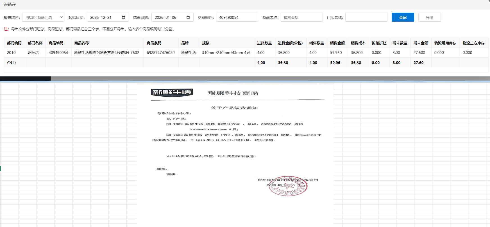Click the 物流三方库存 column header

tap(473, 43)
